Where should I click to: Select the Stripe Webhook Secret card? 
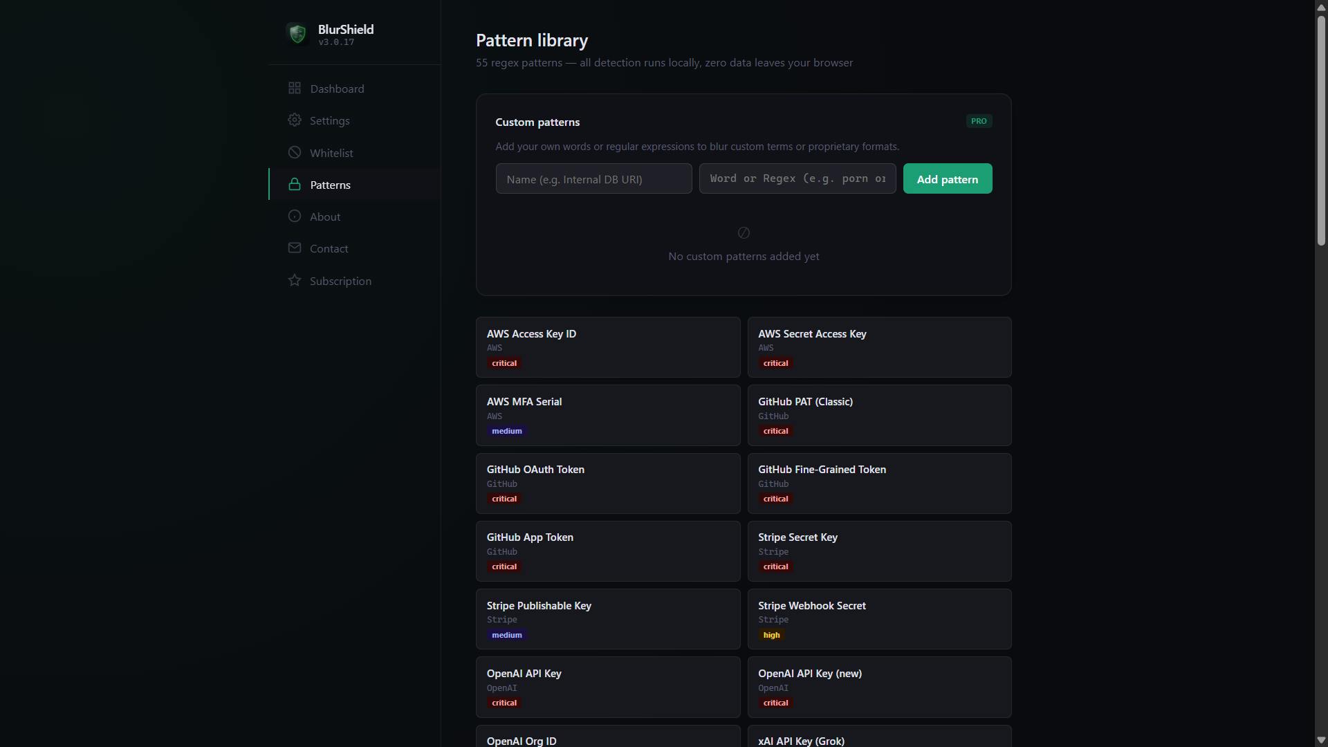(879, 620)
